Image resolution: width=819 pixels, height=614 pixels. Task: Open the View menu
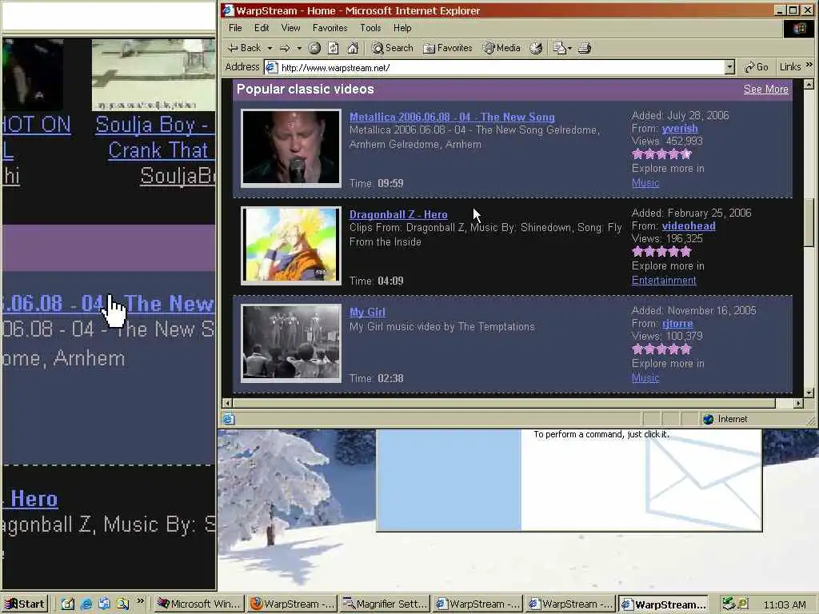[290, 28]
